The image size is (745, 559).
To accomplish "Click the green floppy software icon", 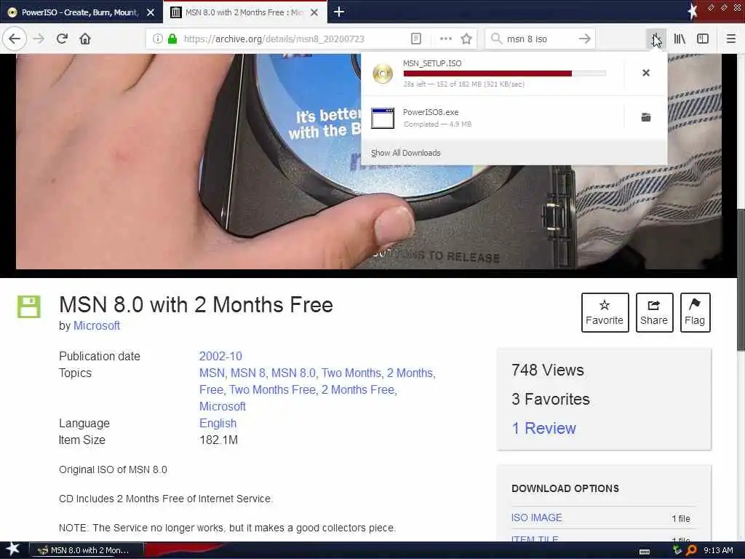I will [x=29, y=306].
